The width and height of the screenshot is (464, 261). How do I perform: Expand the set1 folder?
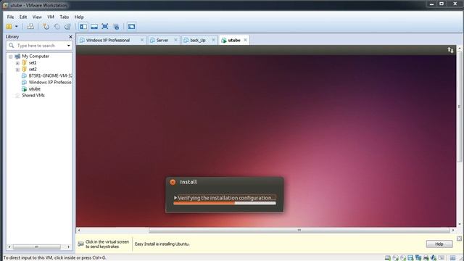click(x=17, y=63)
